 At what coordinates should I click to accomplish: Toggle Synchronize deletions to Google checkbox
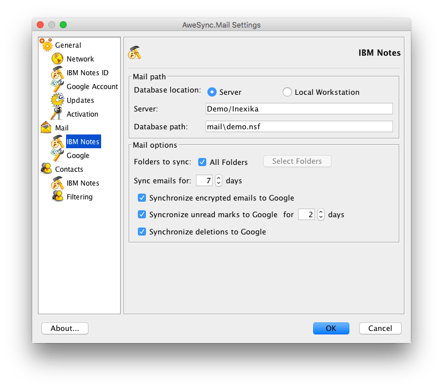[x=142, y=232]
